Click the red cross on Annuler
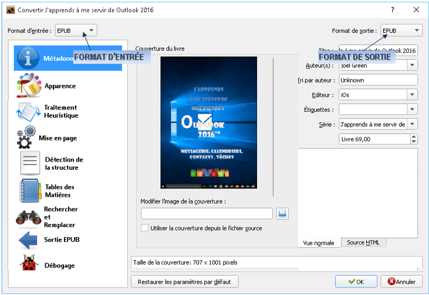Image resolution: width=429 pixels, height=295 pixels. (391, 282)
